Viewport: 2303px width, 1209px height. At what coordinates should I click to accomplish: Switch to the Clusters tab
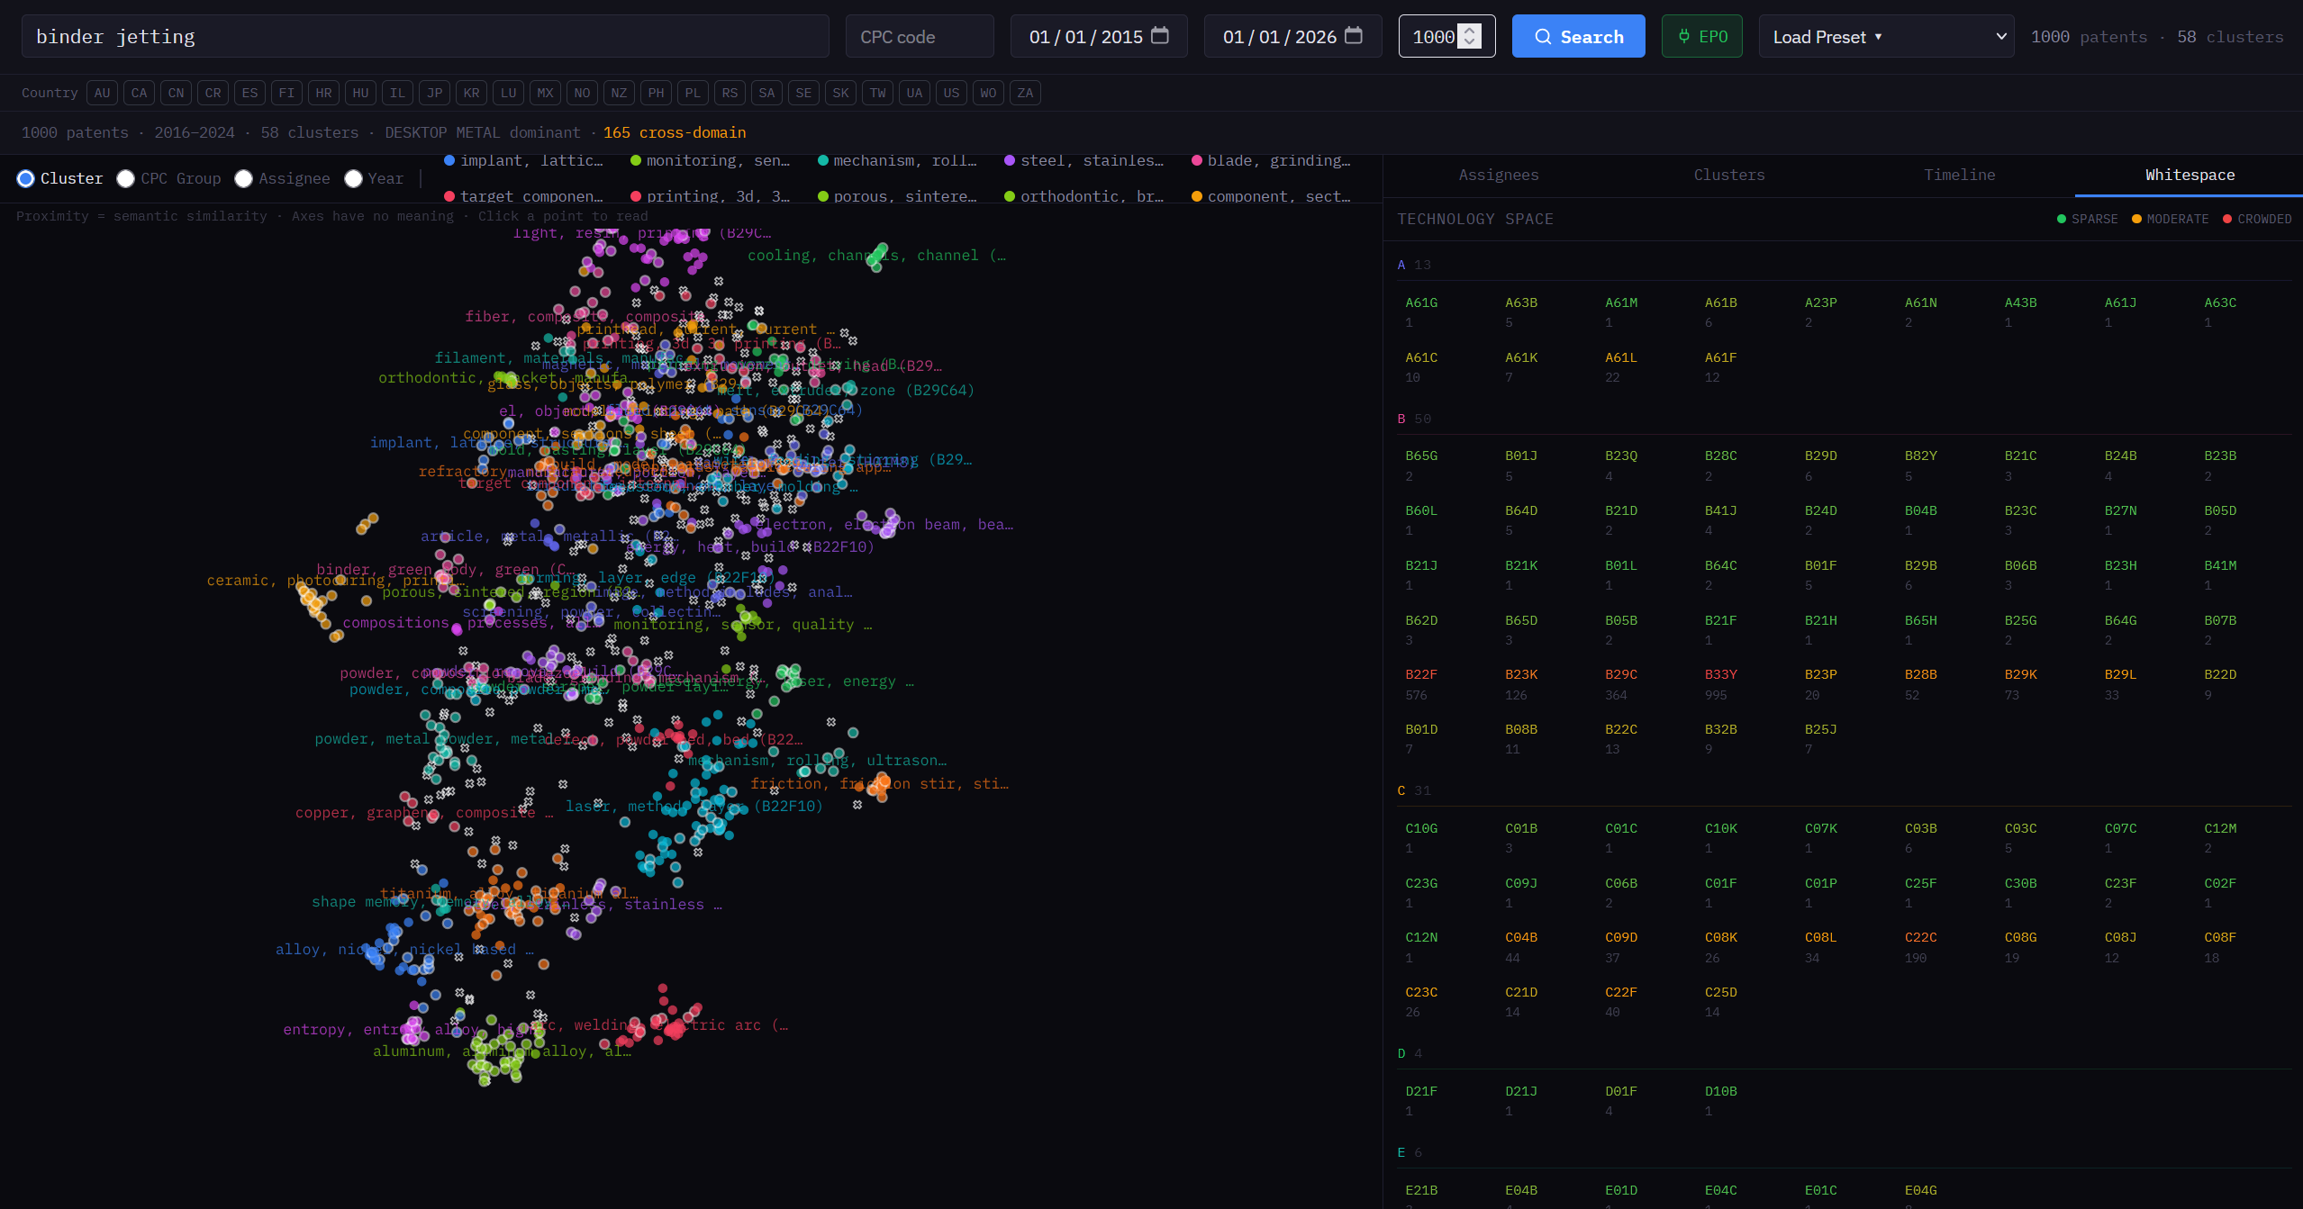point(1729,175)
